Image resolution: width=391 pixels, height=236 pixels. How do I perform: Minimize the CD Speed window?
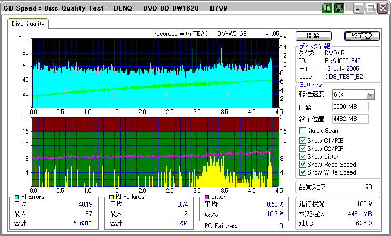coord(358,8)
